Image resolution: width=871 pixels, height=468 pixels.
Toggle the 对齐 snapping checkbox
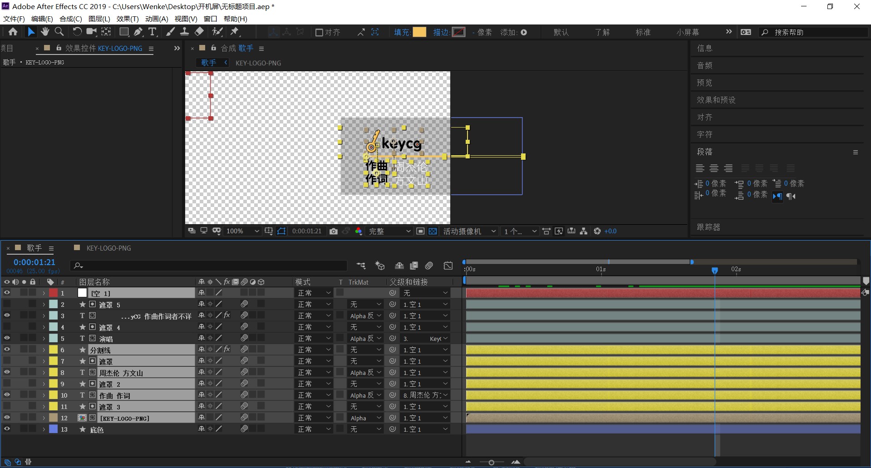(x=319, y=32)
